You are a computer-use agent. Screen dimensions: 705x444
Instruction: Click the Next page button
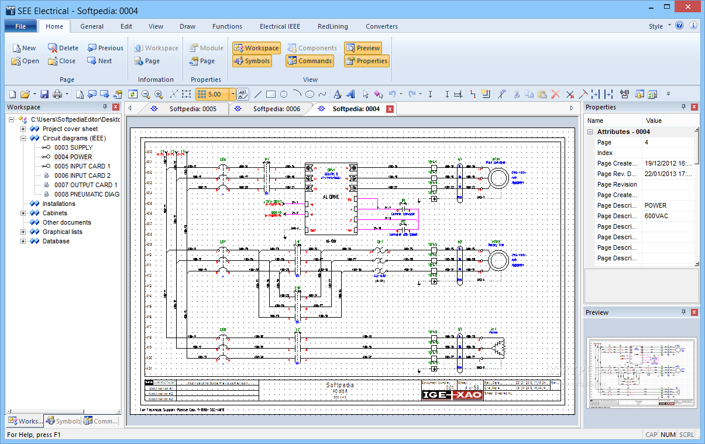point(99,61)
